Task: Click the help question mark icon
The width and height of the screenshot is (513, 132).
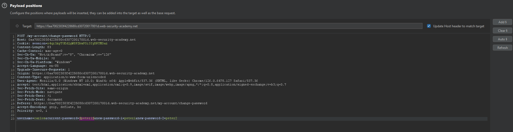Action: (x=4, y=6)
